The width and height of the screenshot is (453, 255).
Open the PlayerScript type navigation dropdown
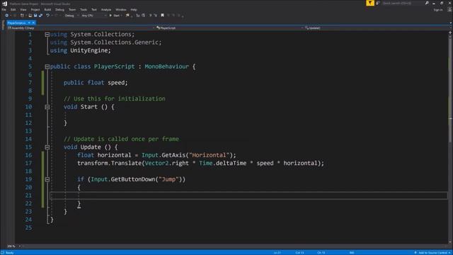coord(229,28)
